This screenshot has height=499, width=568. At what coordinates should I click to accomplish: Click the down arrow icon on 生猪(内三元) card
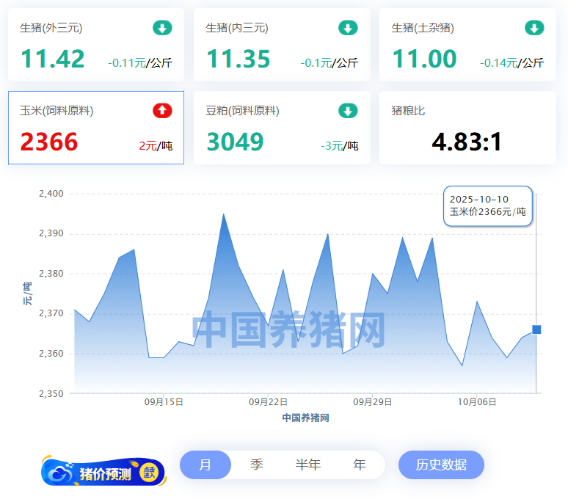point(348,29)
